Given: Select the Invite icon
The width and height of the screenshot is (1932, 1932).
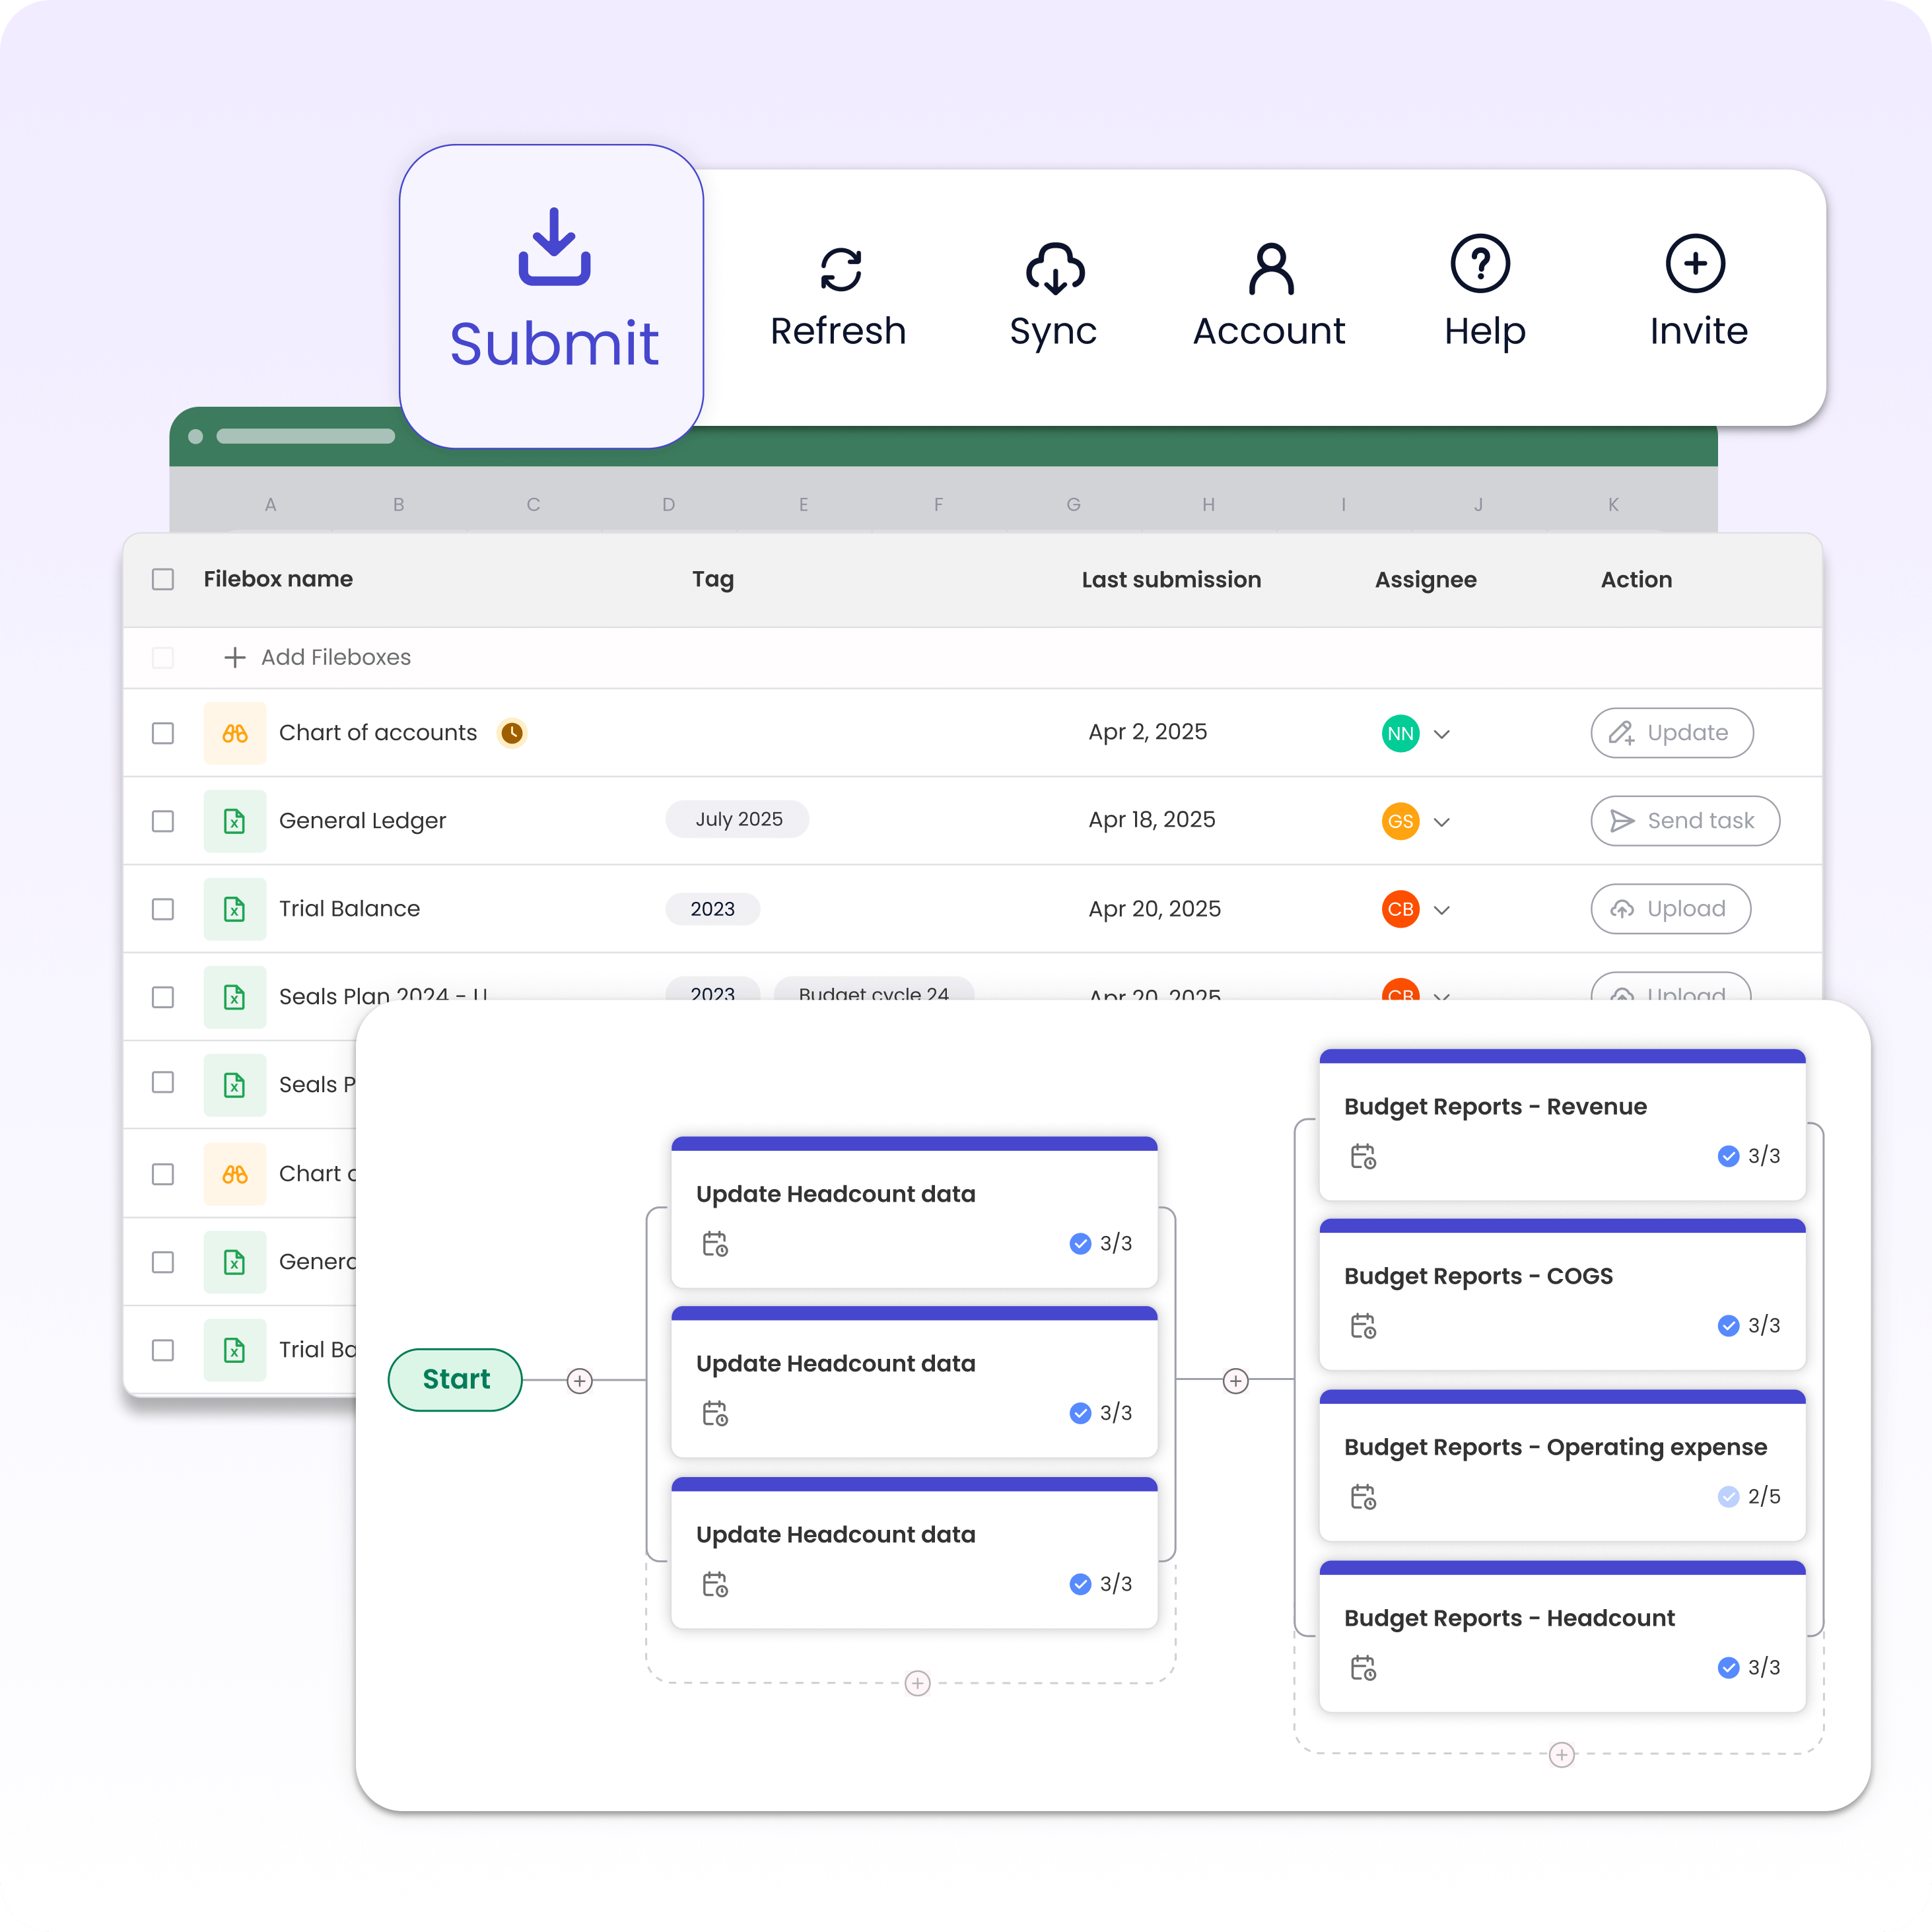Looking at the screenshot, I should (1697, 264).
